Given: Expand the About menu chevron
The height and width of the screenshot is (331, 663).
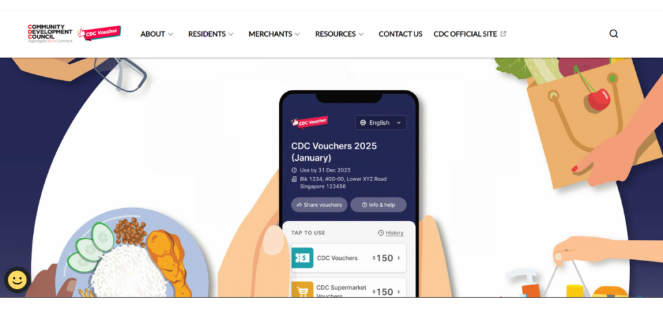Looking at the screenshot, I should tap(170, 34).
